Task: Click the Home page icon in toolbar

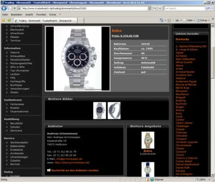Action: [161, 20]
